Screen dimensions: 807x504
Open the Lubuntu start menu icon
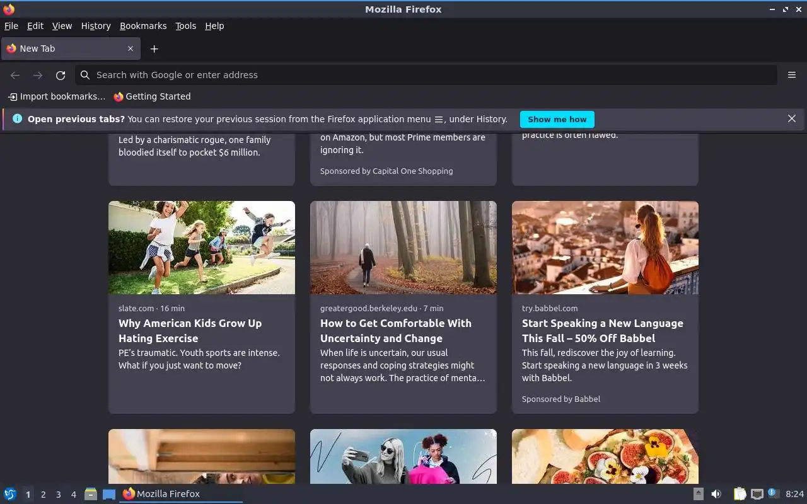pyautogui.click(x=10, y=494)
